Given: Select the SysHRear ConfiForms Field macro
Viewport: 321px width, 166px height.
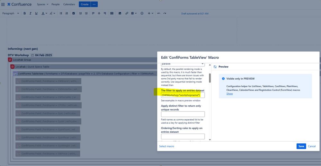Looking at the screenshot, I should click(48, 137).
